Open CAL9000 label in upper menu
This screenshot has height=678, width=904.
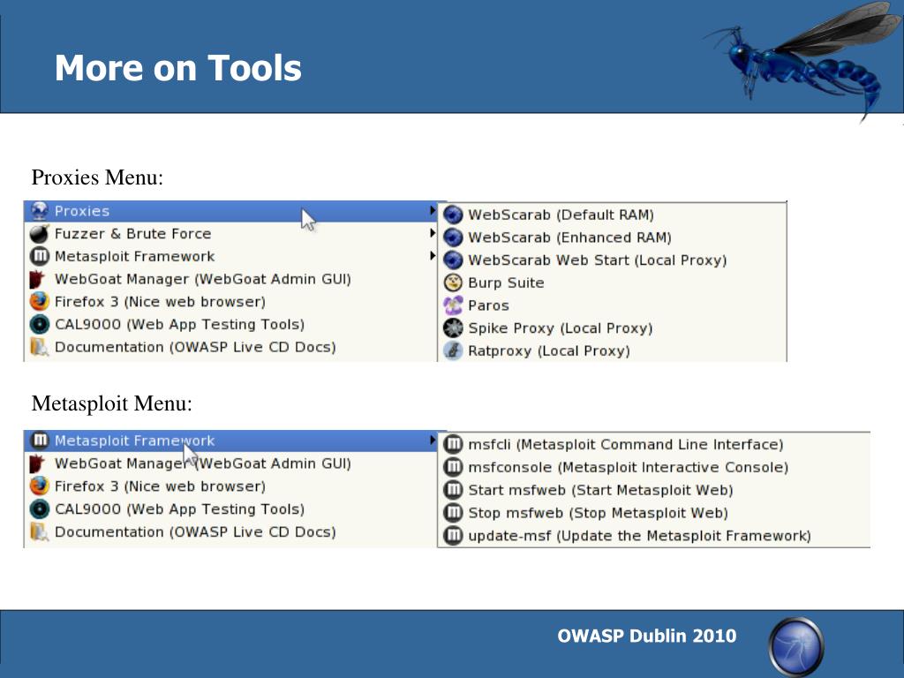click(x=179, y=324)
